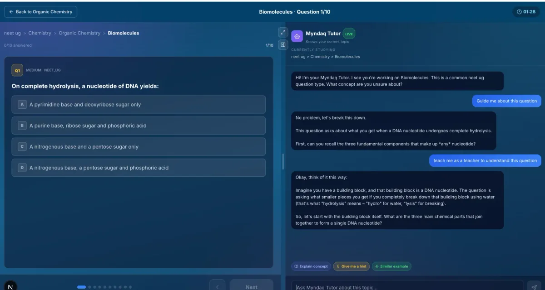Click the '0/10 answered' status text
Viewport: 545px width, 290px height.
[x=18, y=45]
